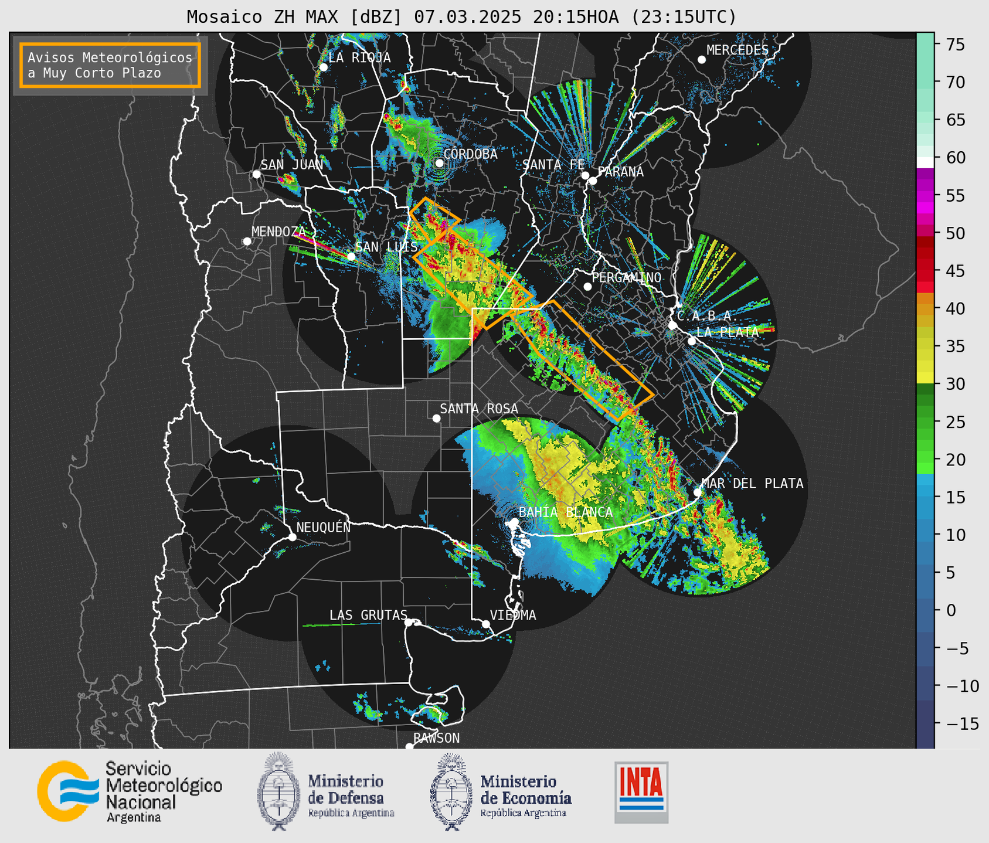Click the SAN LUIS city label
The image size is (989, 843).
(386, 247)
